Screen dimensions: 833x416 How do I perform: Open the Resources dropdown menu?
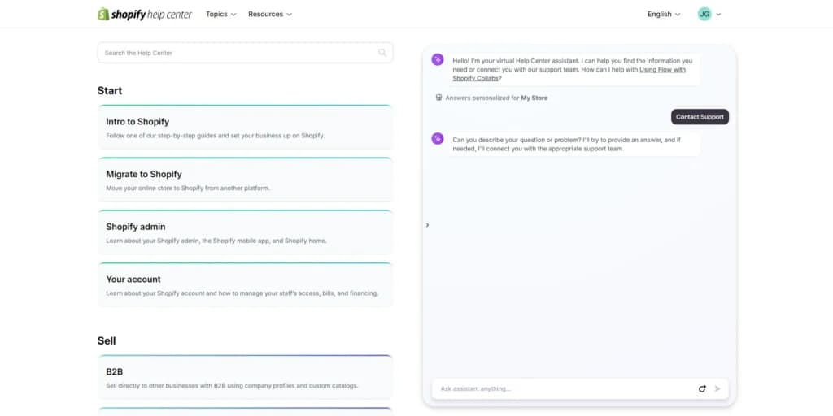tap(270, 15)
